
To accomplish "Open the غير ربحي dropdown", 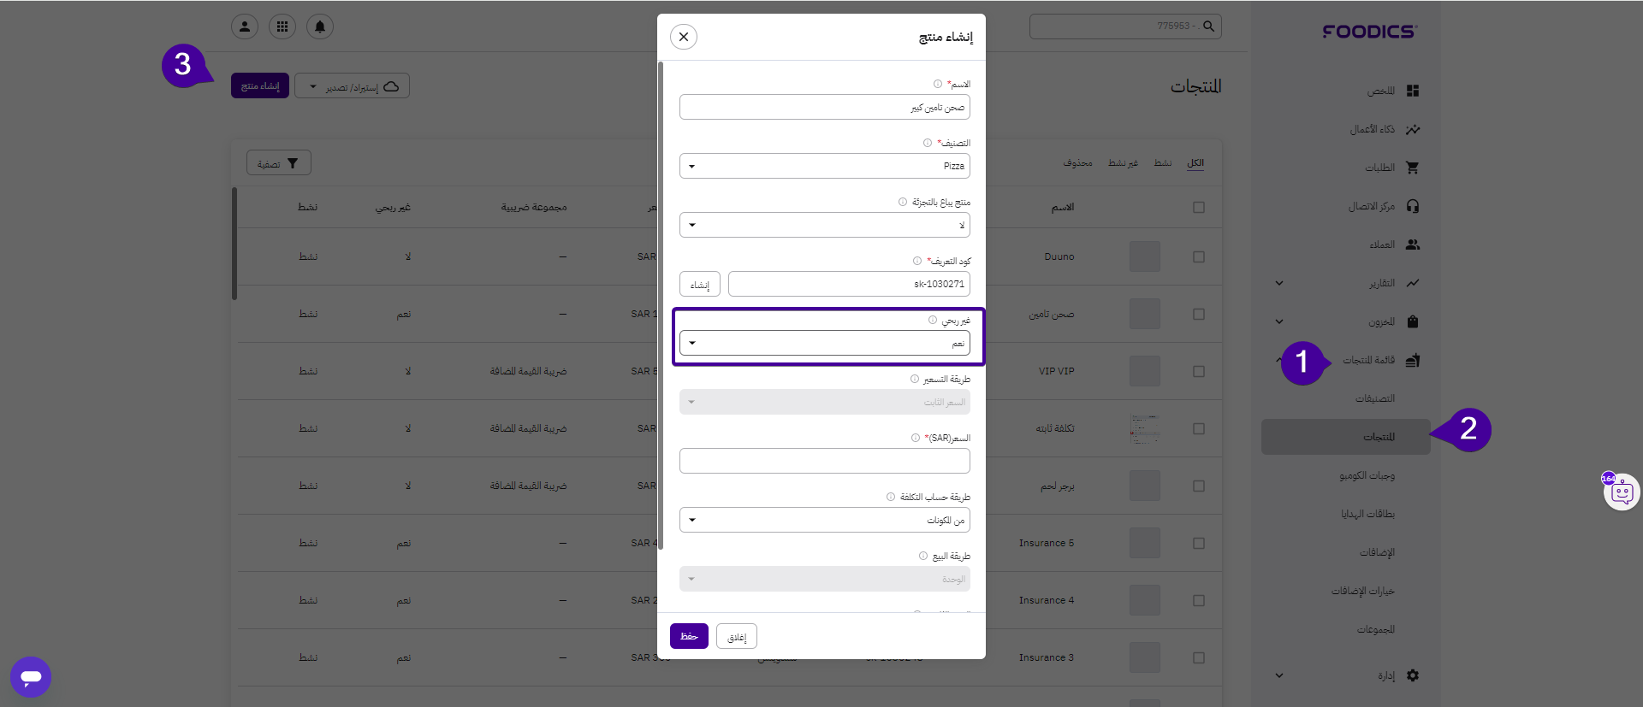I will [x=825, y=343].
